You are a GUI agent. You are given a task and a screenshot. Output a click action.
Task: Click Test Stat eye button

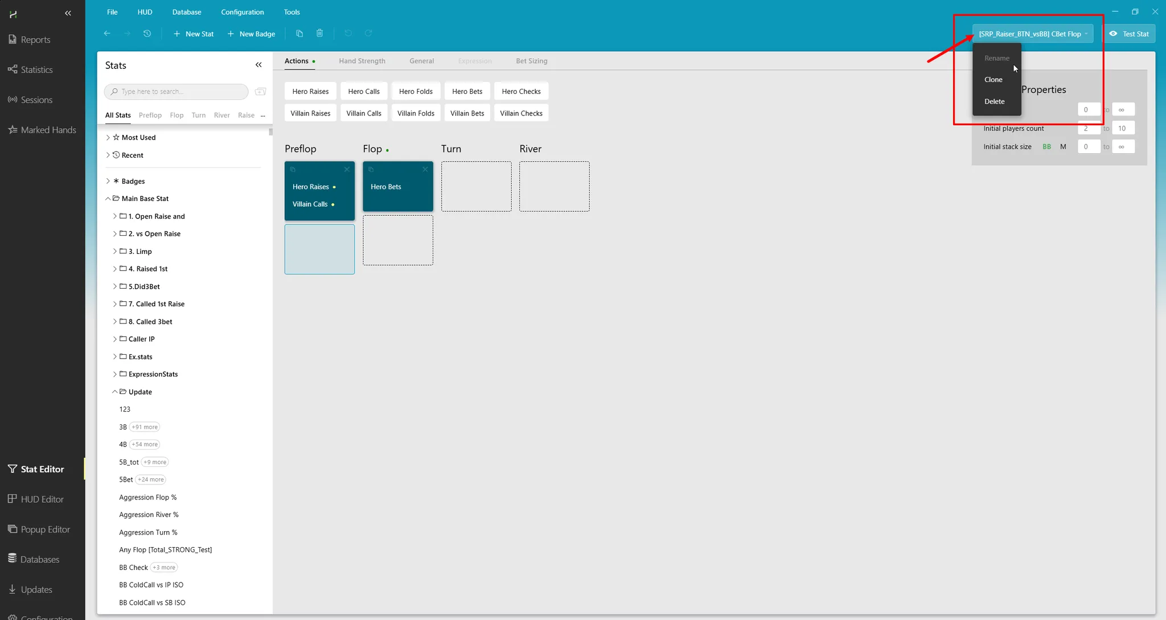[1129, 34]
